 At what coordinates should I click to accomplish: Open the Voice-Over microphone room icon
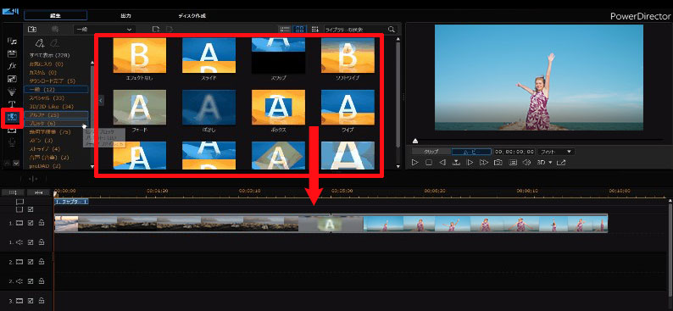[x=12, y=142]
